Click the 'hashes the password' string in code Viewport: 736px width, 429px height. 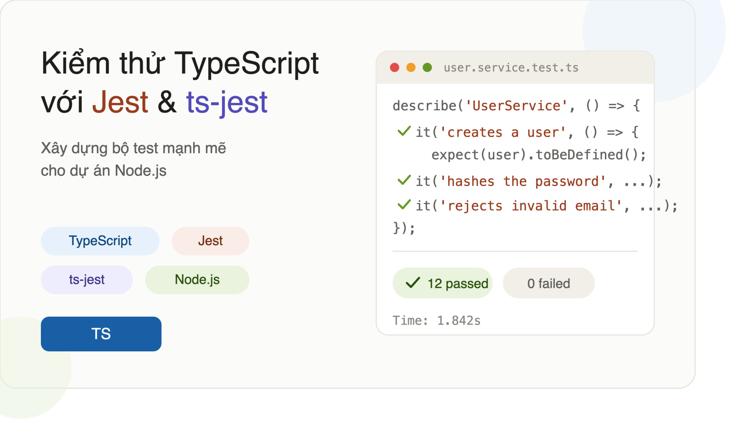coord(523,181)
